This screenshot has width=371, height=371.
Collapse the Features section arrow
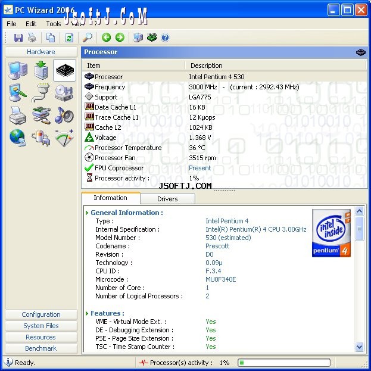coord(87,313)
